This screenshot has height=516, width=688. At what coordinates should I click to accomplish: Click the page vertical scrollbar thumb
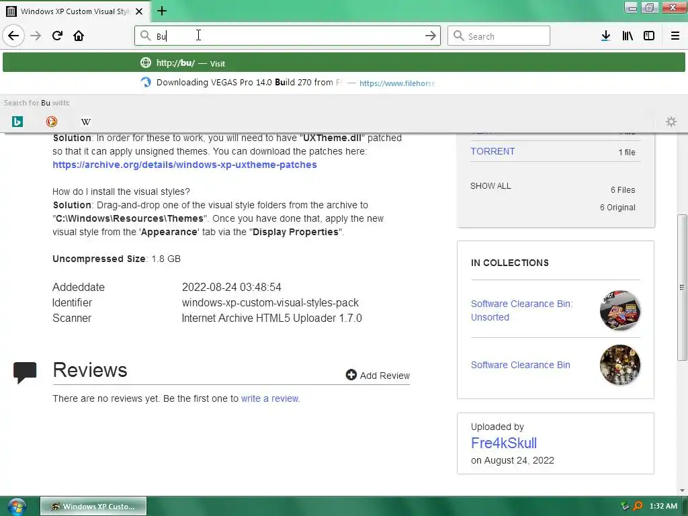pyautogui.click(x=682, y=288)
